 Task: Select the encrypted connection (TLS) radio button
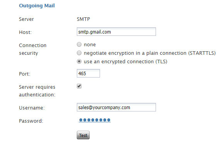click(79, 61)
